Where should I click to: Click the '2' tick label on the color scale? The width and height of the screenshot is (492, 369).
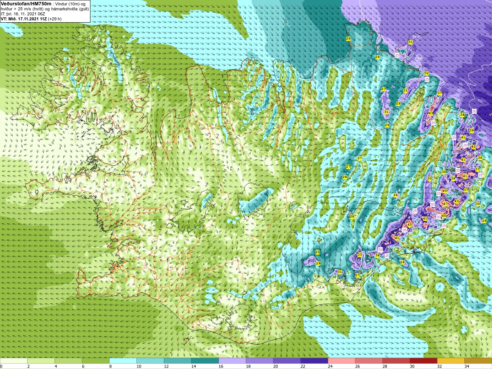(28, 366)
